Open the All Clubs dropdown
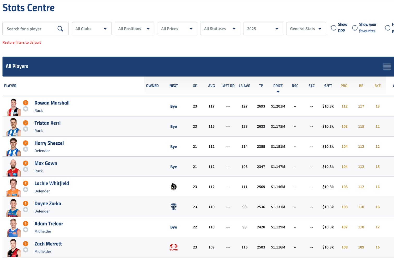Image resolution: width=394 pixels, height=258 pixels. pos(91,29)
